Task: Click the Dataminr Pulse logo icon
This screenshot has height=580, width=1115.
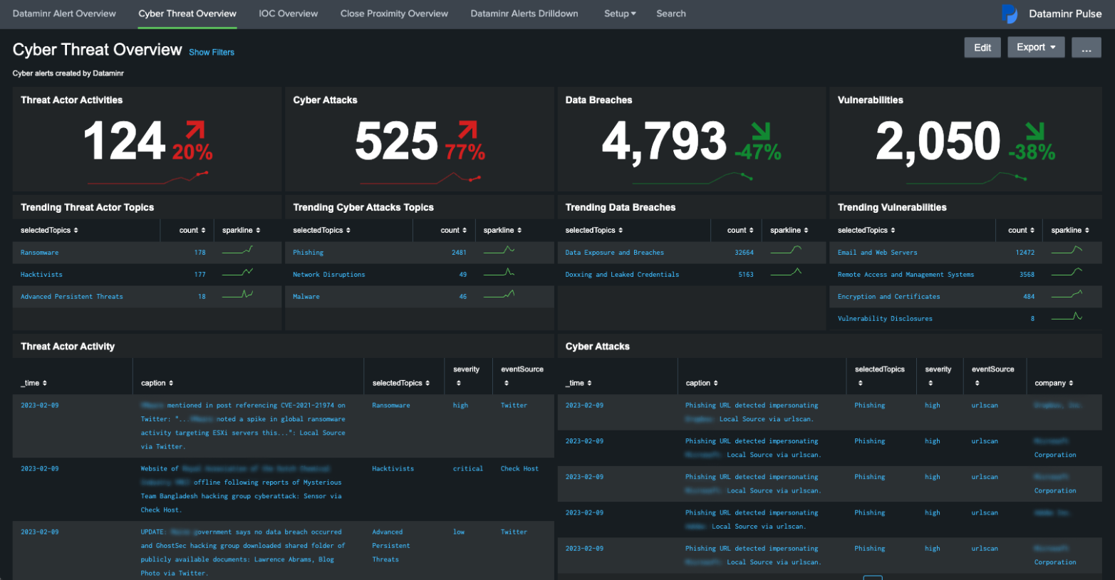Action: click(x=1010, y=14)
